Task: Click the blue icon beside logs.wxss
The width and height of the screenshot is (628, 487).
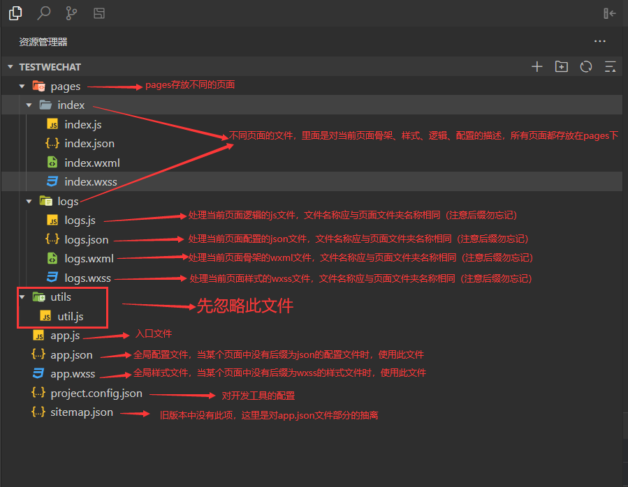Action: tap(52, 277)
